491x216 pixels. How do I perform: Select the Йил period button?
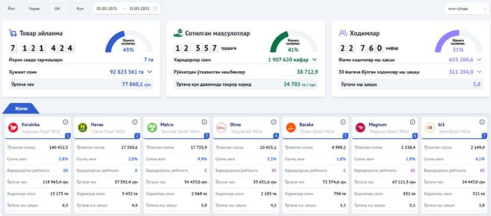pos(11,9)
